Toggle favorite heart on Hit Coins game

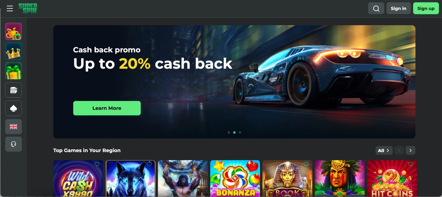[x=411, y=164]
